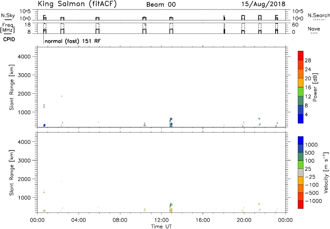The height and width of the screenshot is (229, 330).
Task: Click the 'N.Search' legend label
Action: tap(318, 15)
